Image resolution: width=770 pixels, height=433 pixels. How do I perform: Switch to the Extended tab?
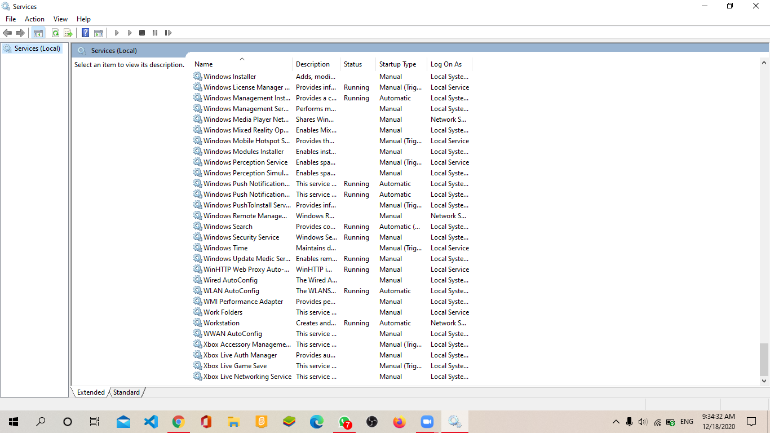click(x=91, y=392)
